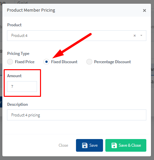Screen dimensions: 154x160
Task: Click the Amount field label
Action: (x=14, y=76)
